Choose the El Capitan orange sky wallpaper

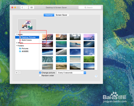coord(61,37)
